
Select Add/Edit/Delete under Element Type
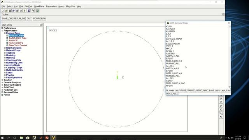pos(16,35)
